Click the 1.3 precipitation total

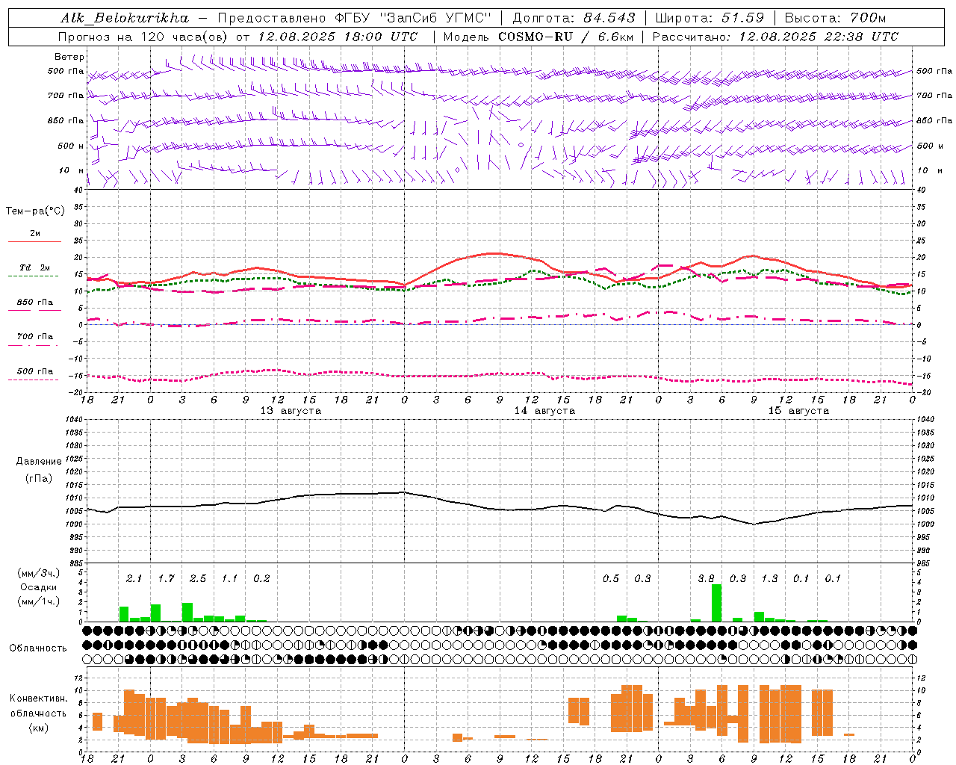(x=769, y=578)
